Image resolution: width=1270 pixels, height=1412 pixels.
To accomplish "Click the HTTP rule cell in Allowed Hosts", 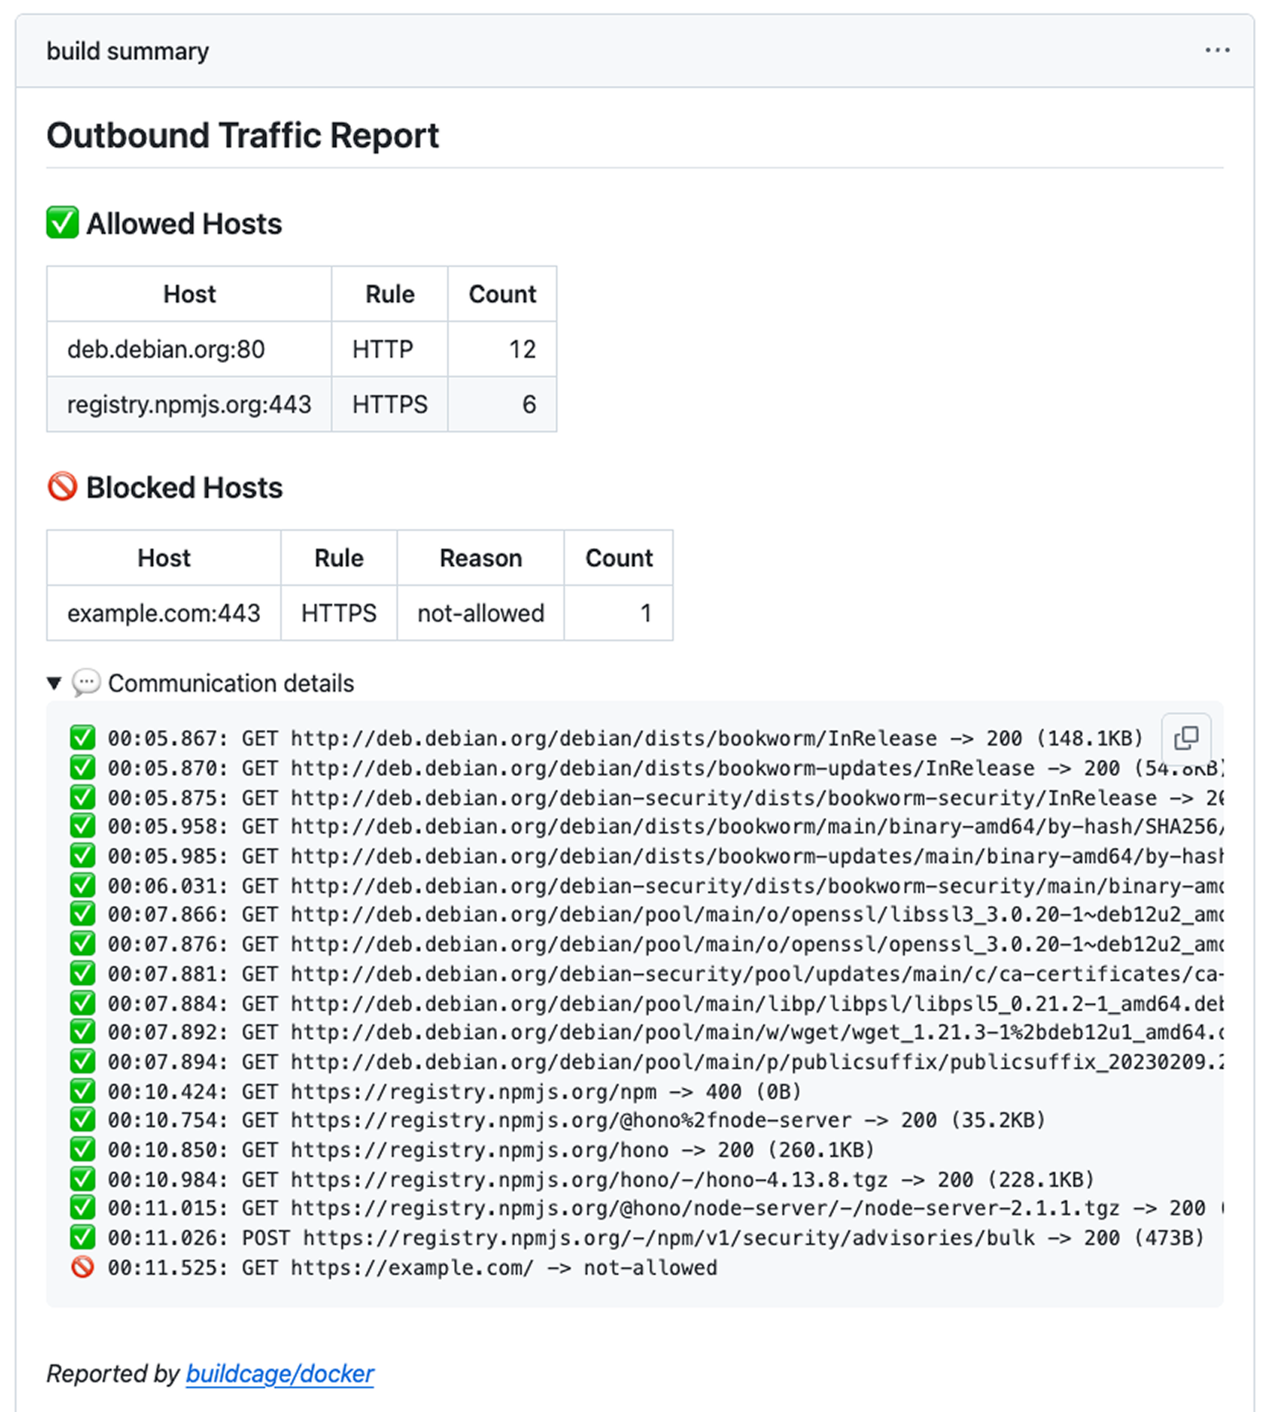I will coord(390,349).
